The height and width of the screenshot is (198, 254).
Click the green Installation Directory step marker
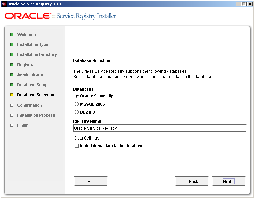pos(12,55)
